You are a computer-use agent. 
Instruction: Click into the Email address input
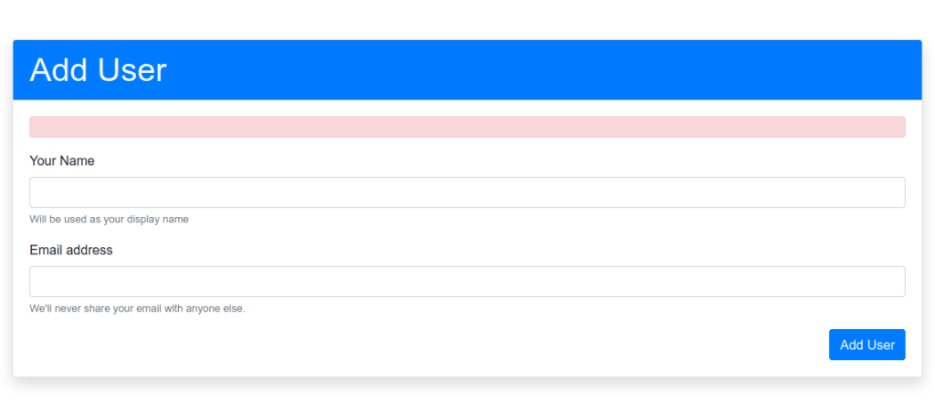467,282
